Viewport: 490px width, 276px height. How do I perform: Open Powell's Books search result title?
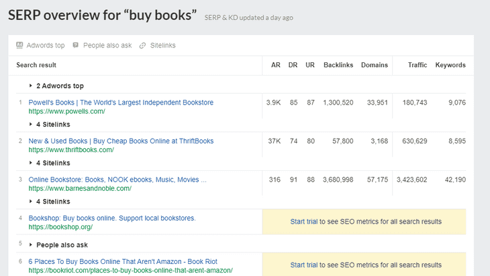[x=121, y=102]
